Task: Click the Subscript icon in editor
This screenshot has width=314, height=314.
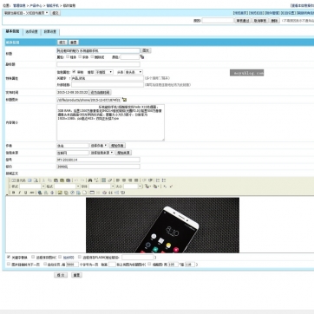Action: point(165,186)
